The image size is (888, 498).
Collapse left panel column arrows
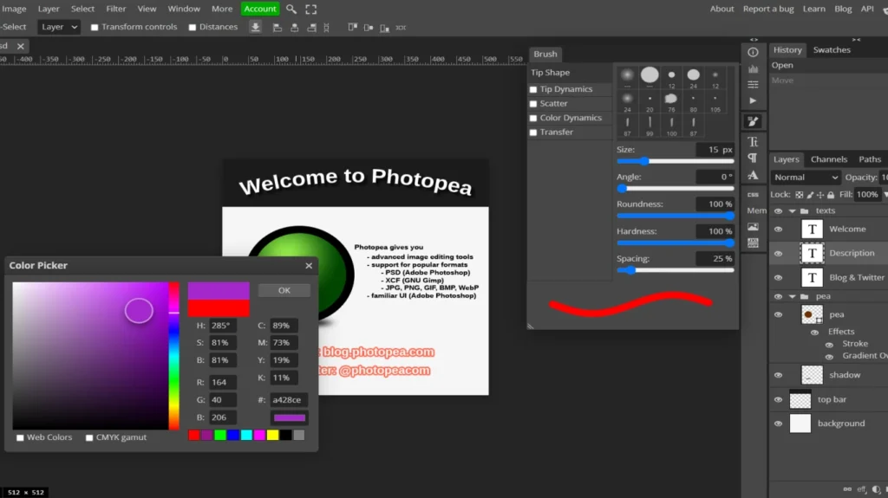[754, 40]
